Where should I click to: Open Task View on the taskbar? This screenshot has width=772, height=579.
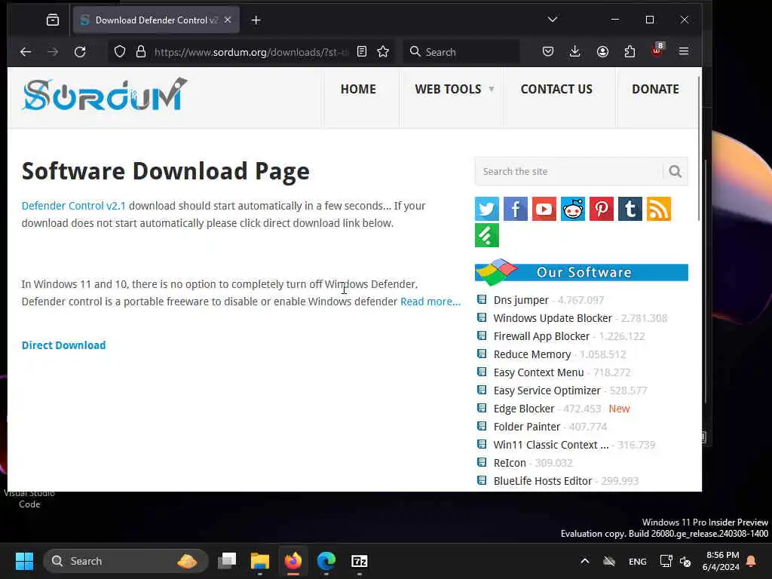227,561
